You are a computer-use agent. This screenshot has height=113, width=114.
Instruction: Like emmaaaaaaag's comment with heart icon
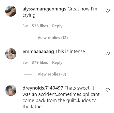click(108, 54)
